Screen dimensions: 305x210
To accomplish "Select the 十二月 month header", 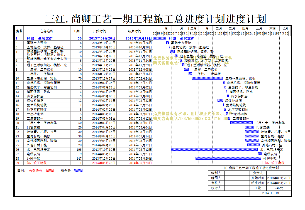I will [x=192, y=28].
